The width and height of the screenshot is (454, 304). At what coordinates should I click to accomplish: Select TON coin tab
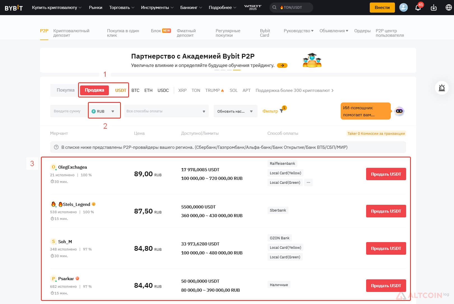tap(196, 90)
